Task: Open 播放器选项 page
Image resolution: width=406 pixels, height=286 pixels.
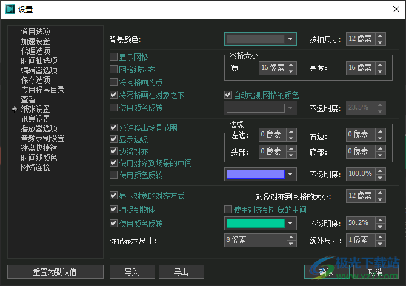Action: (x=39, y=128)
